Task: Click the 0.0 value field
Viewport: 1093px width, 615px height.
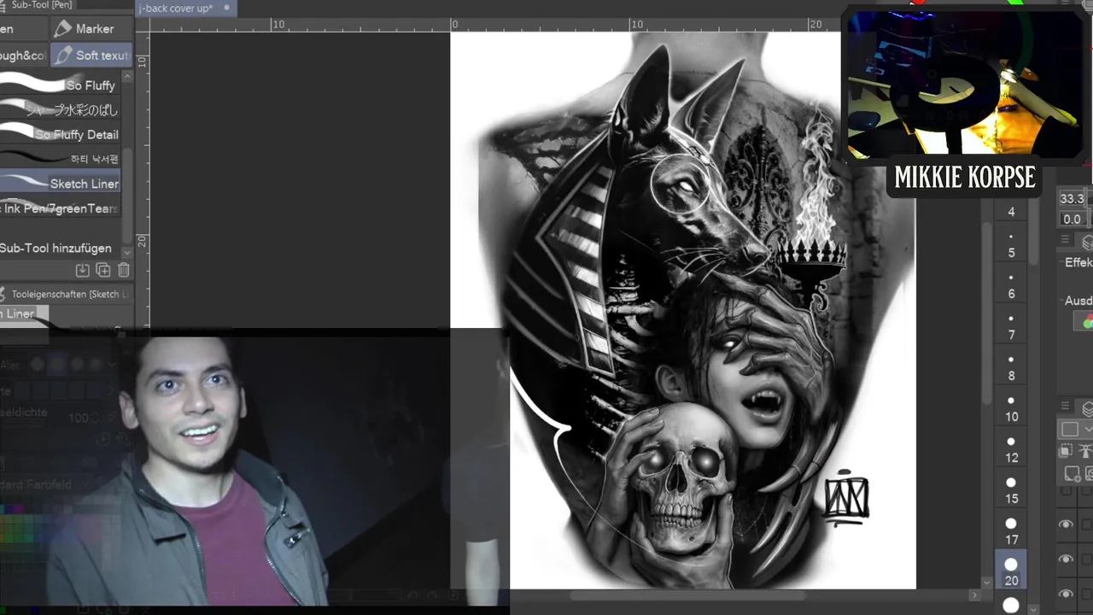Action: [x=1073, y=219]
